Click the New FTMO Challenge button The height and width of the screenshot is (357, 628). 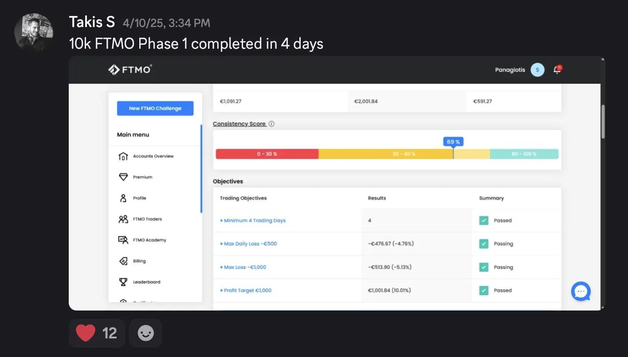[155, 109]
